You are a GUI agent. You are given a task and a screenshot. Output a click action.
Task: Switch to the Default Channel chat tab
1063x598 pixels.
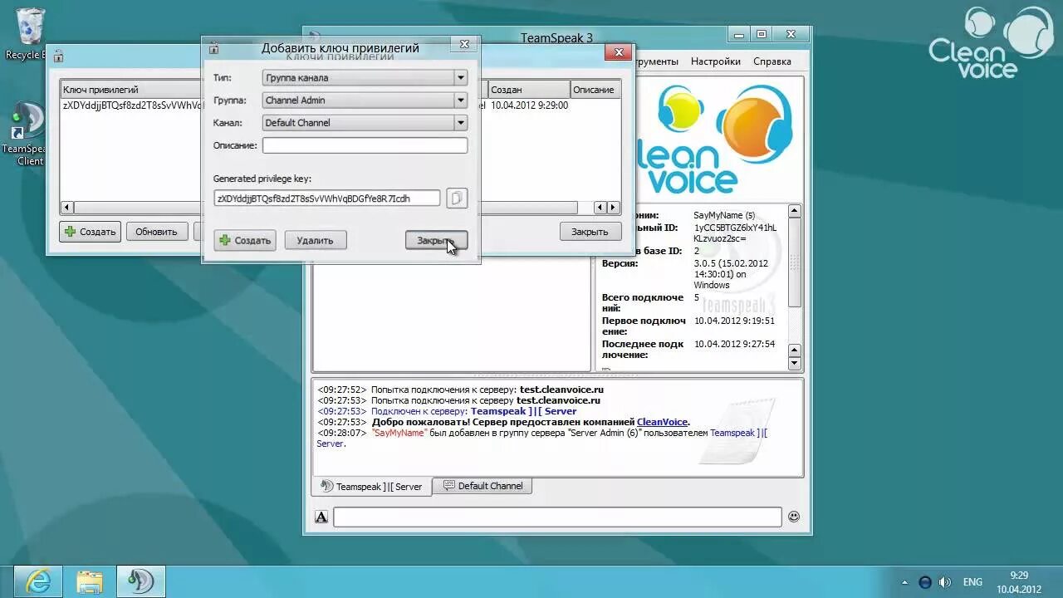pyautogui.click(x=483, y=486)
